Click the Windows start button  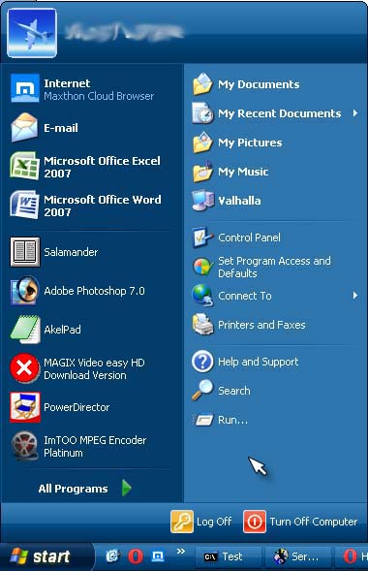pyautogui.click(x=46, y=556)
